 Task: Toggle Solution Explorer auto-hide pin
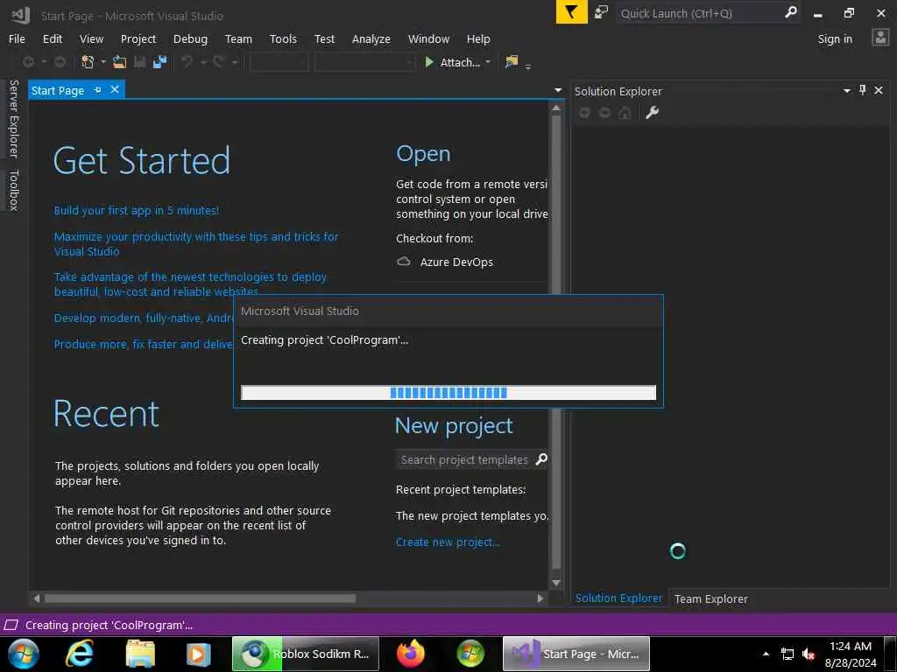point(863,90)
